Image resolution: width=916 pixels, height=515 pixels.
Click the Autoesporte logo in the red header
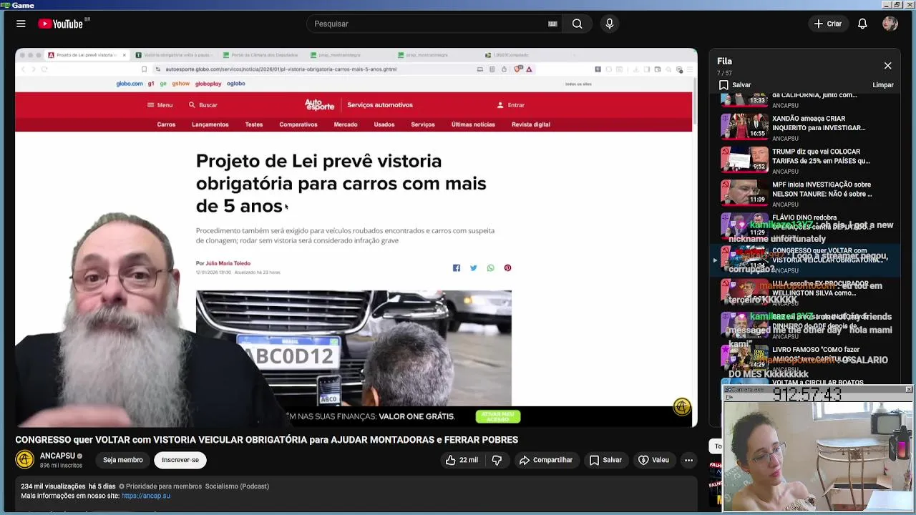coord(319,105)
